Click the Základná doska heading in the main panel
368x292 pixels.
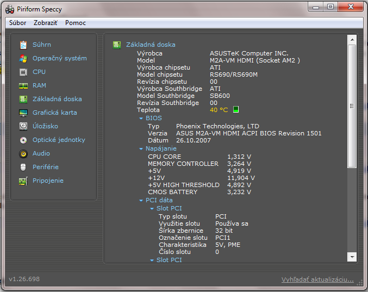pos(151,45)
